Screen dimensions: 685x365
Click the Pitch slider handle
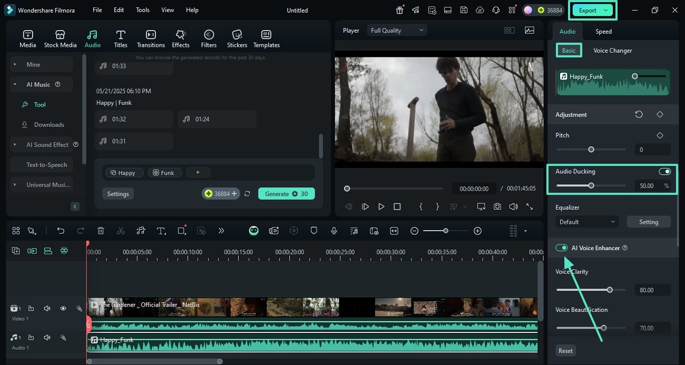(591, 150)
